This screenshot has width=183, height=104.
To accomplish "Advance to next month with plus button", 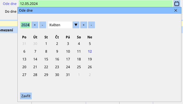I will [84, 25].
